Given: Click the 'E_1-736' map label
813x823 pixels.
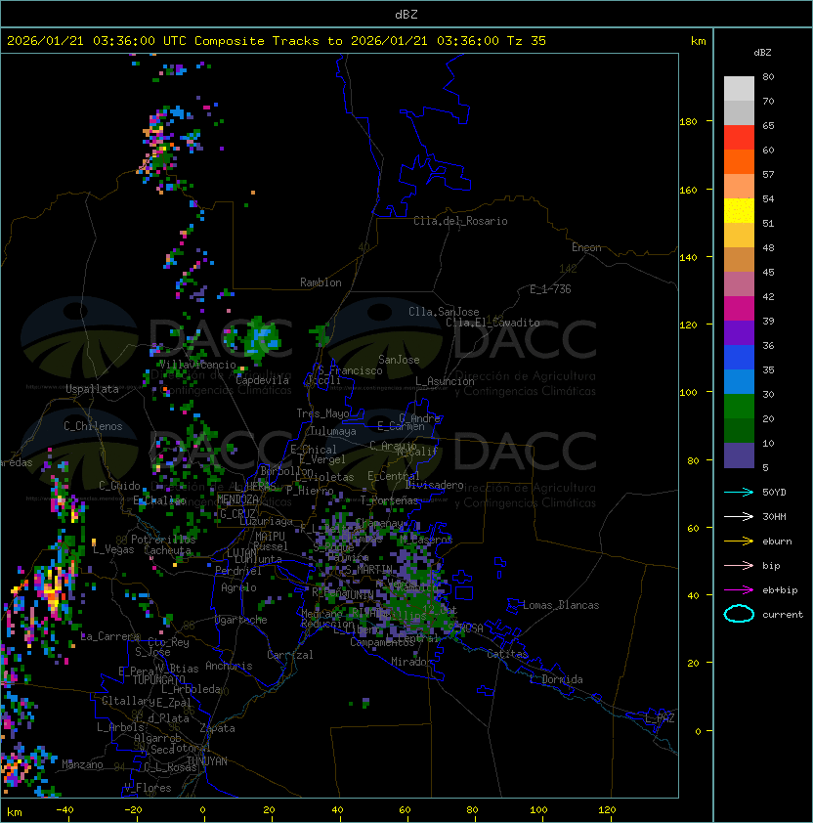Looking at the screenshot, I should tap(550, 288).
